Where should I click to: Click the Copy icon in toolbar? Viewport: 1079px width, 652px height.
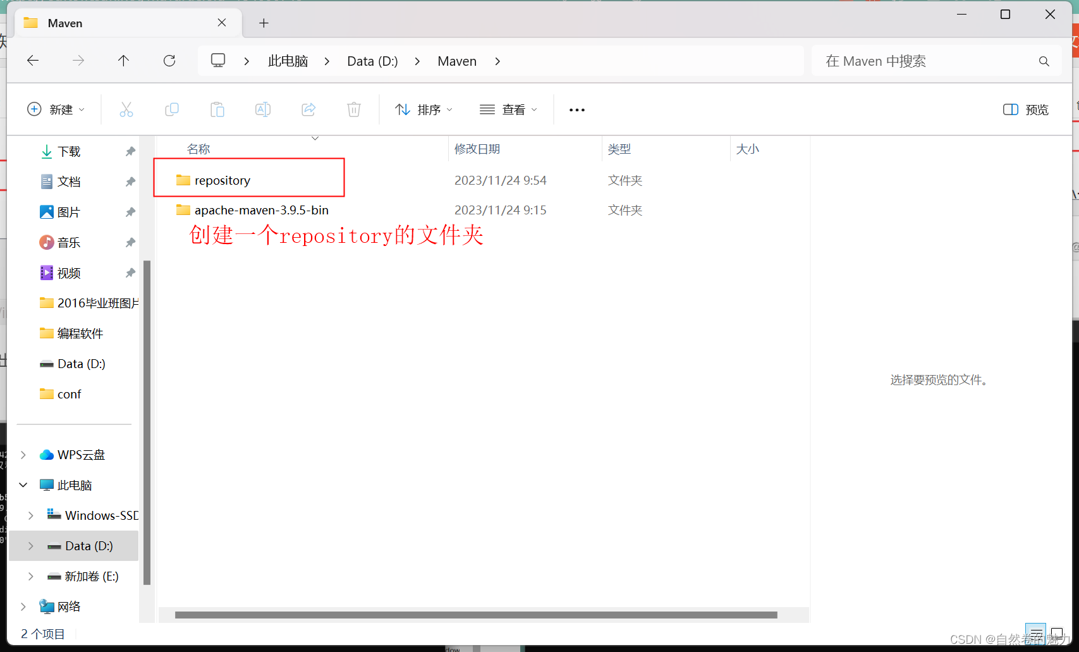pos(171,110)
